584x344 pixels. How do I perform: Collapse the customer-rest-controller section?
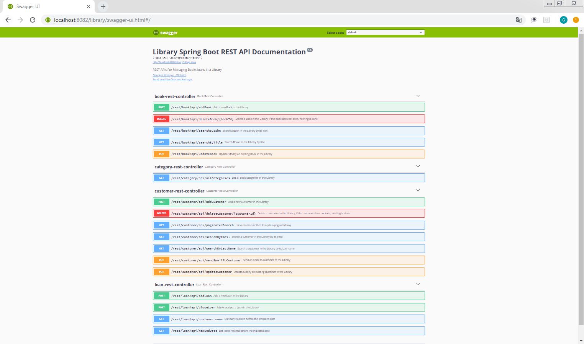click(x=418, y=191)
